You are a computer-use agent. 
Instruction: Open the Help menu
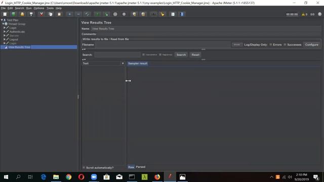coord(59,8)
